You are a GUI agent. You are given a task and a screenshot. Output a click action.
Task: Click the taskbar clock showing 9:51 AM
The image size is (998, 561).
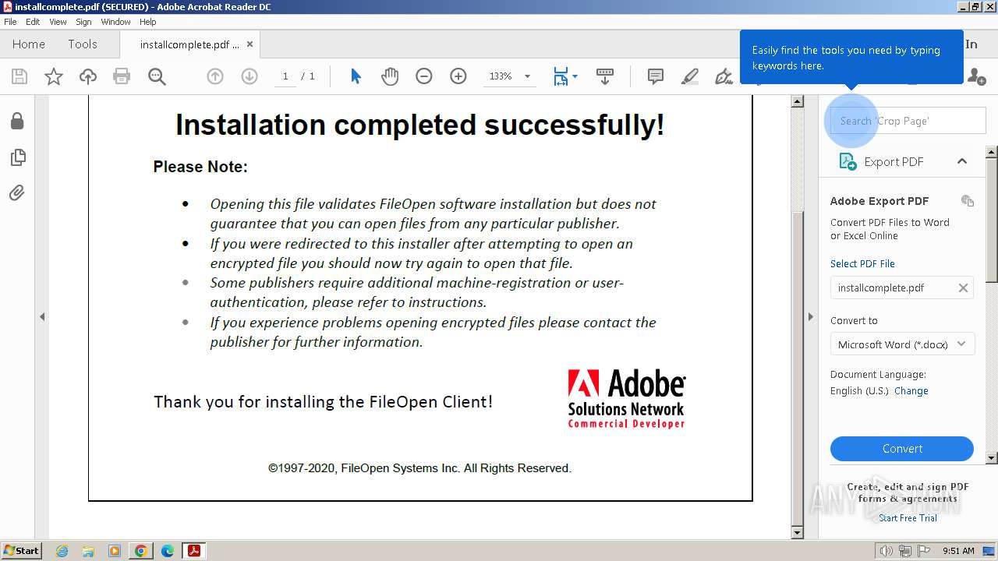958,551
